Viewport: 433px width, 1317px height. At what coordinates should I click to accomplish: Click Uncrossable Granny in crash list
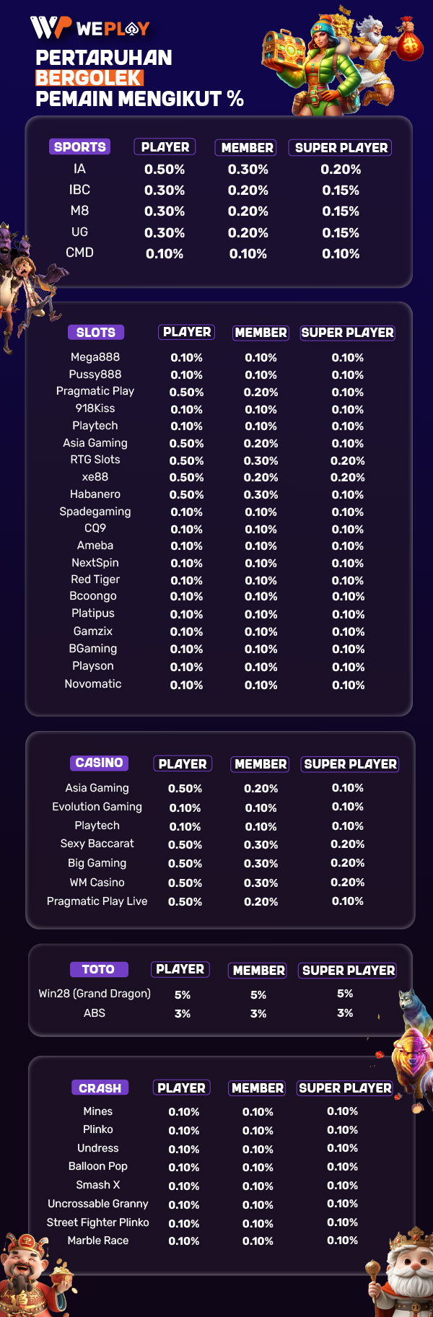click(x=97, y=1204)
